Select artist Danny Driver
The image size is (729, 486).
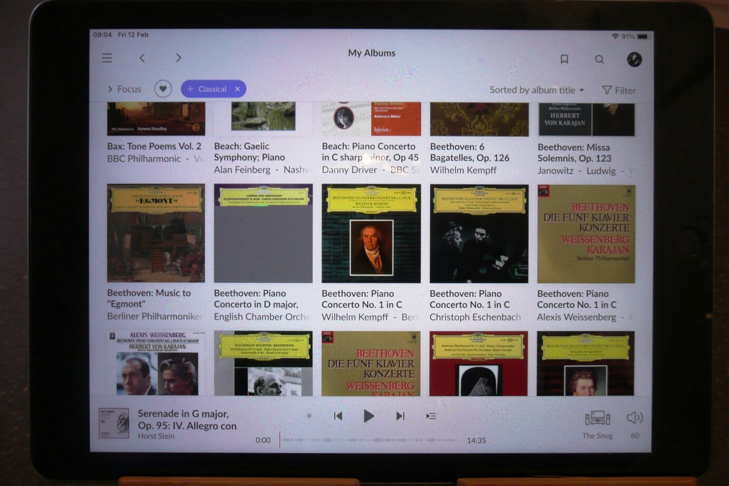(x=349, y=170)
